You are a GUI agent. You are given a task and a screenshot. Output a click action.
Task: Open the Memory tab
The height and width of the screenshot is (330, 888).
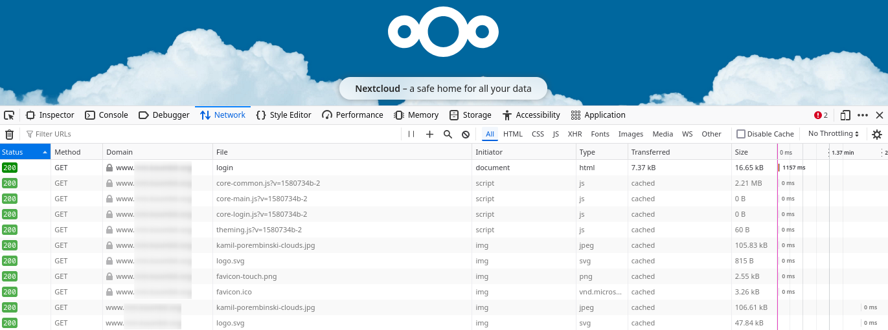coord(416,115)
